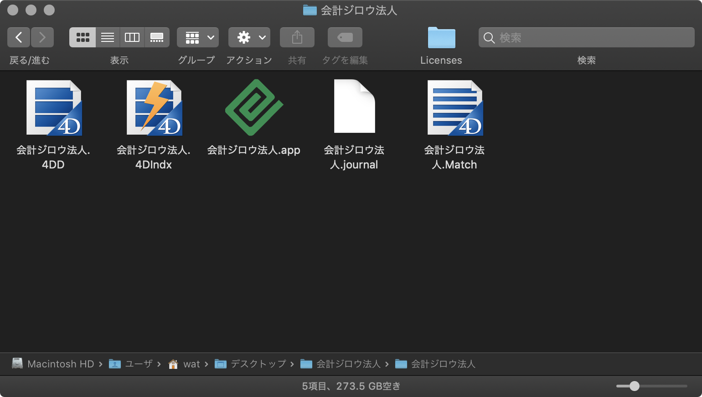This screenshot has height=397, width=702.
Task: Open the Action gear menu
Action: click(249, 37)
